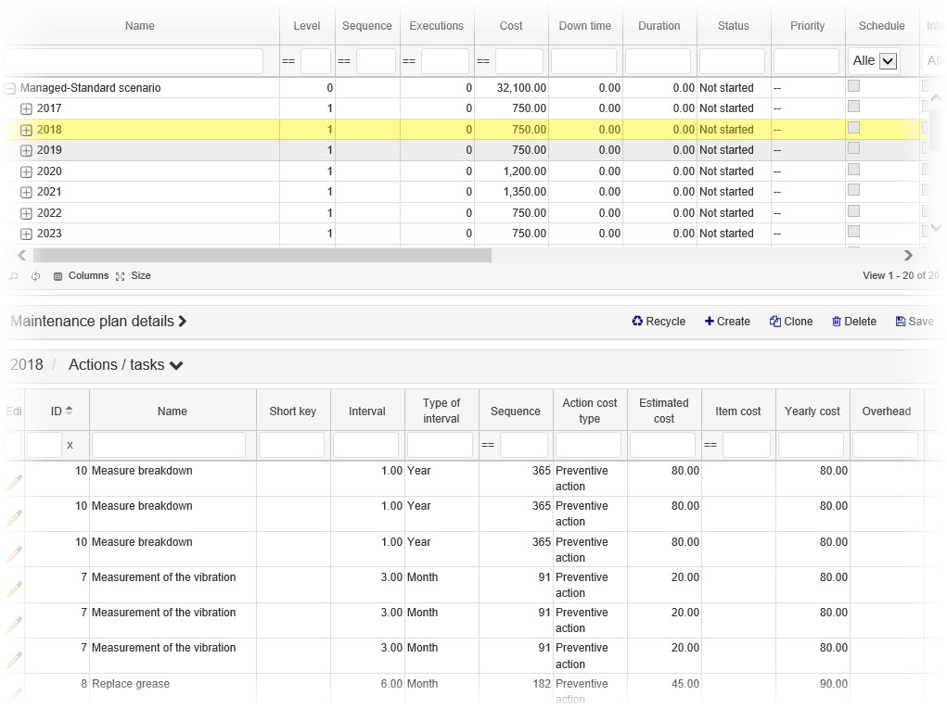Click the Overhead column header

tap(887, 411)
